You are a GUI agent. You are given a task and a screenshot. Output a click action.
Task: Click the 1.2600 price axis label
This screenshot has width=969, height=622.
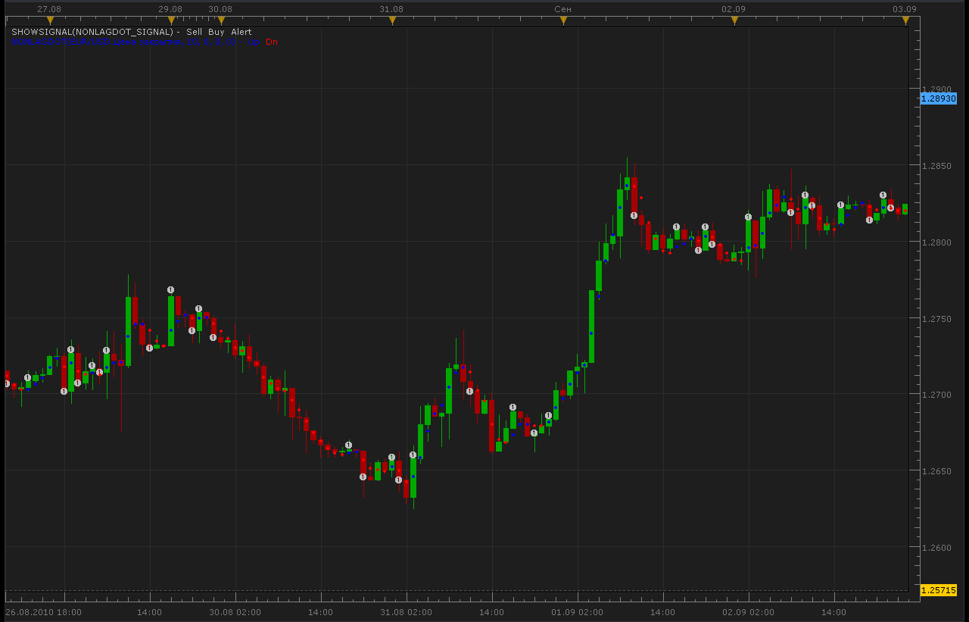pos(937,547)
